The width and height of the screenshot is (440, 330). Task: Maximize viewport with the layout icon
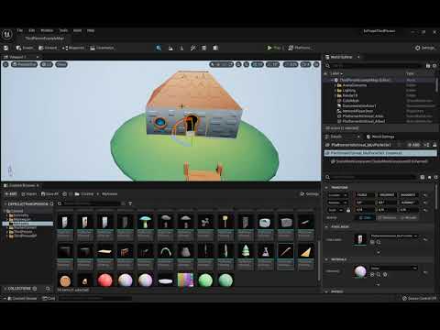click(x=316, y=64)
